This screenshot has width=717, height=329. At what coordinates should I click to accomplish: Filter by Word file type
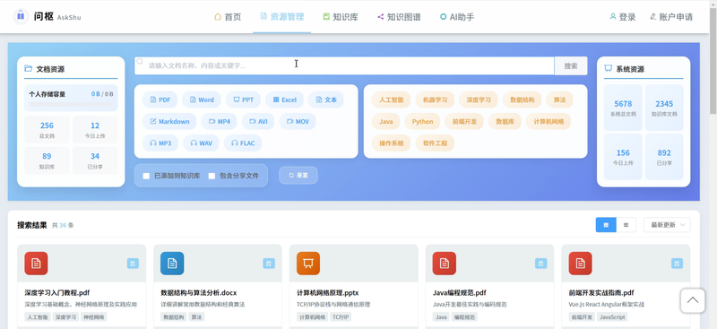[202, 100]
